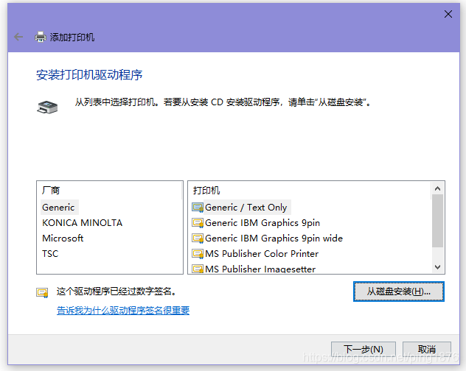Image resolution: width=466 pixels, height=371 pixels.
Task: Select MS Publisher Imagesetter printer
Action: click(x=260, y=269)
